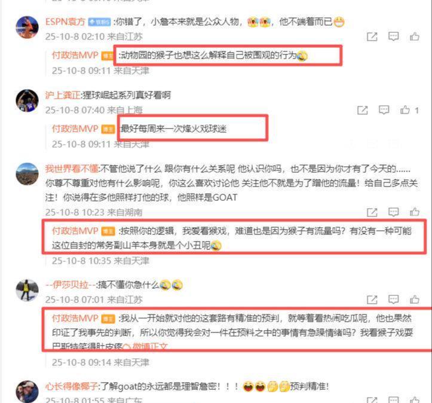Screen dimensions: 432x403
Task: Share ESPN袁方's comment with forward icon
Action: point(372,36)
